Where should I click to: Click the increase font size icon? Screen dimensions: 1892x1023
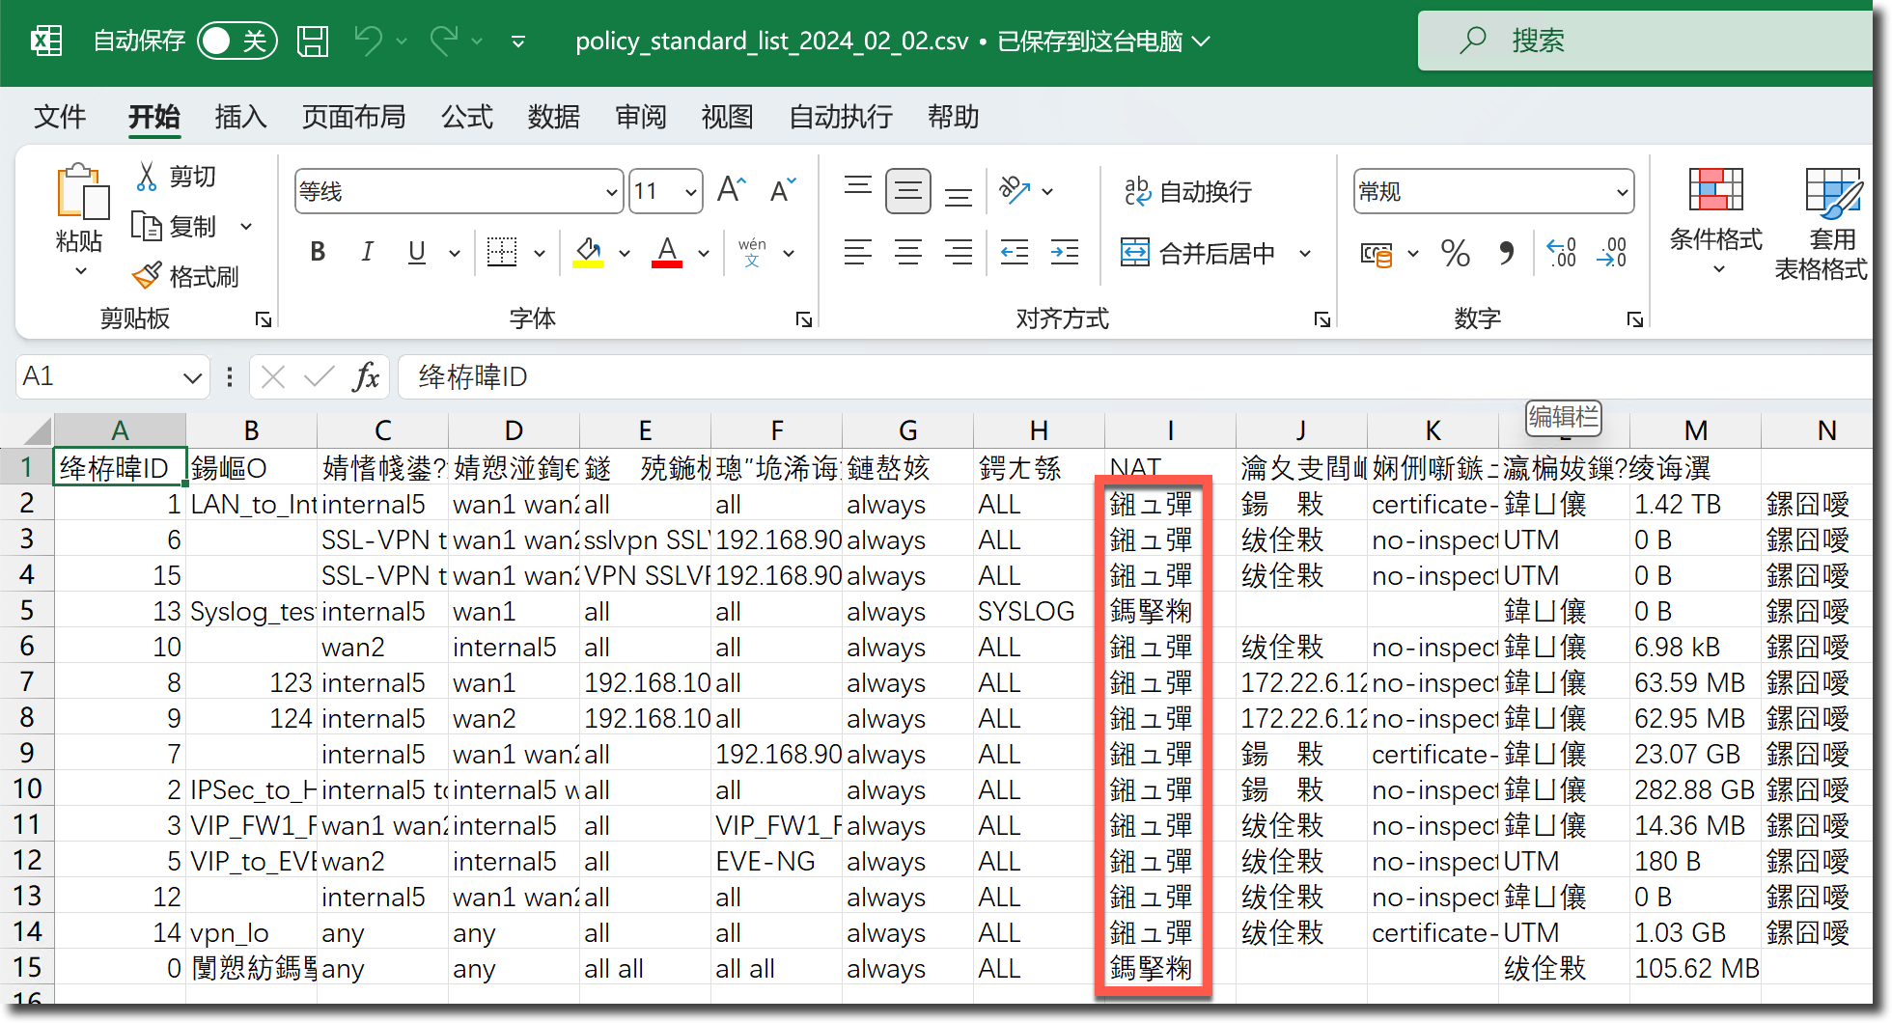(731, 190)
